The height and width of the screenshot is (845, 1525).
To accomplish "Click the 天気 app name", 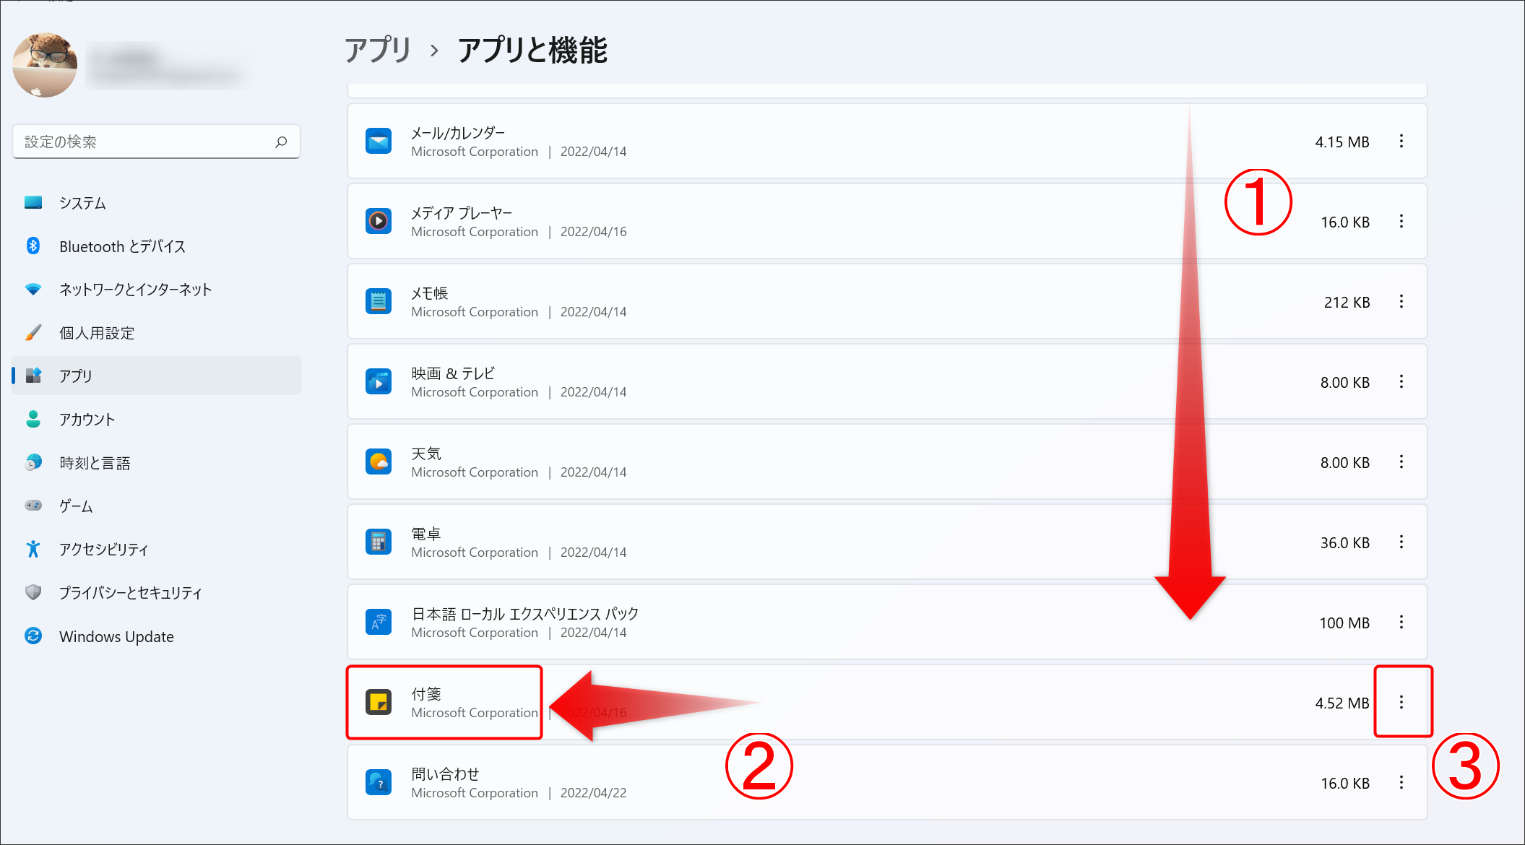I will 426,454.
